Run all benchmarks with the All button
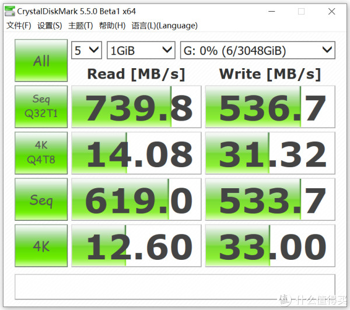 [x=41, y=61]
